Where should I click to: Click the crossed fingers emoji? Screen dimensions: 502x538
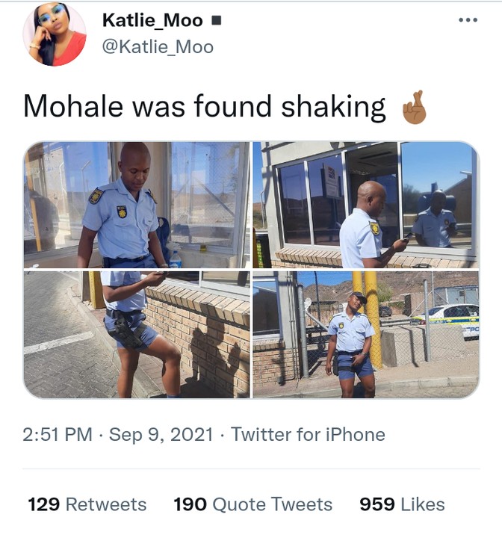(x=413, y=108)
